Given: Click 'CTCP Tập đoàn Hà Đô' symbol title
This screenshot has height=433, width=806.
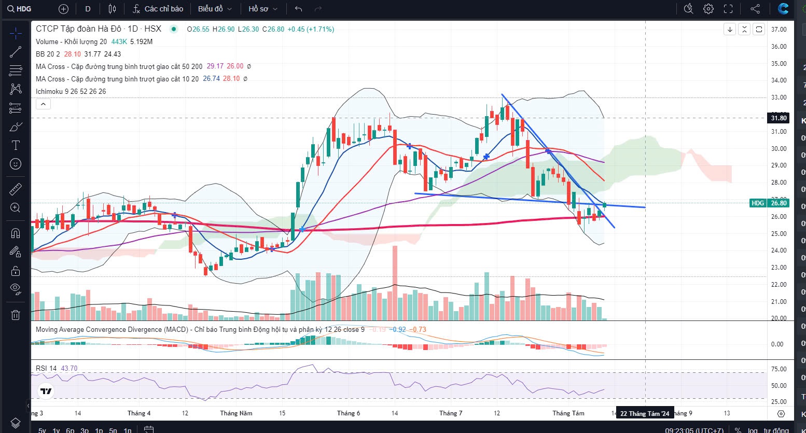Looking at the screenshot, I should [x=78, y=29].
